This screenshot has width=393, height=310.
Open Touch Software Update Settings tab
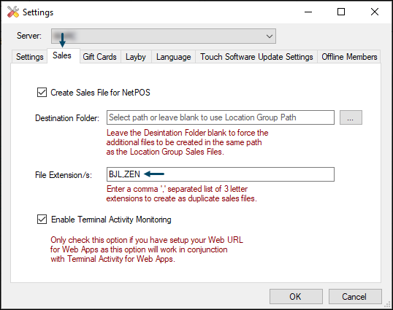coord(256,57)
